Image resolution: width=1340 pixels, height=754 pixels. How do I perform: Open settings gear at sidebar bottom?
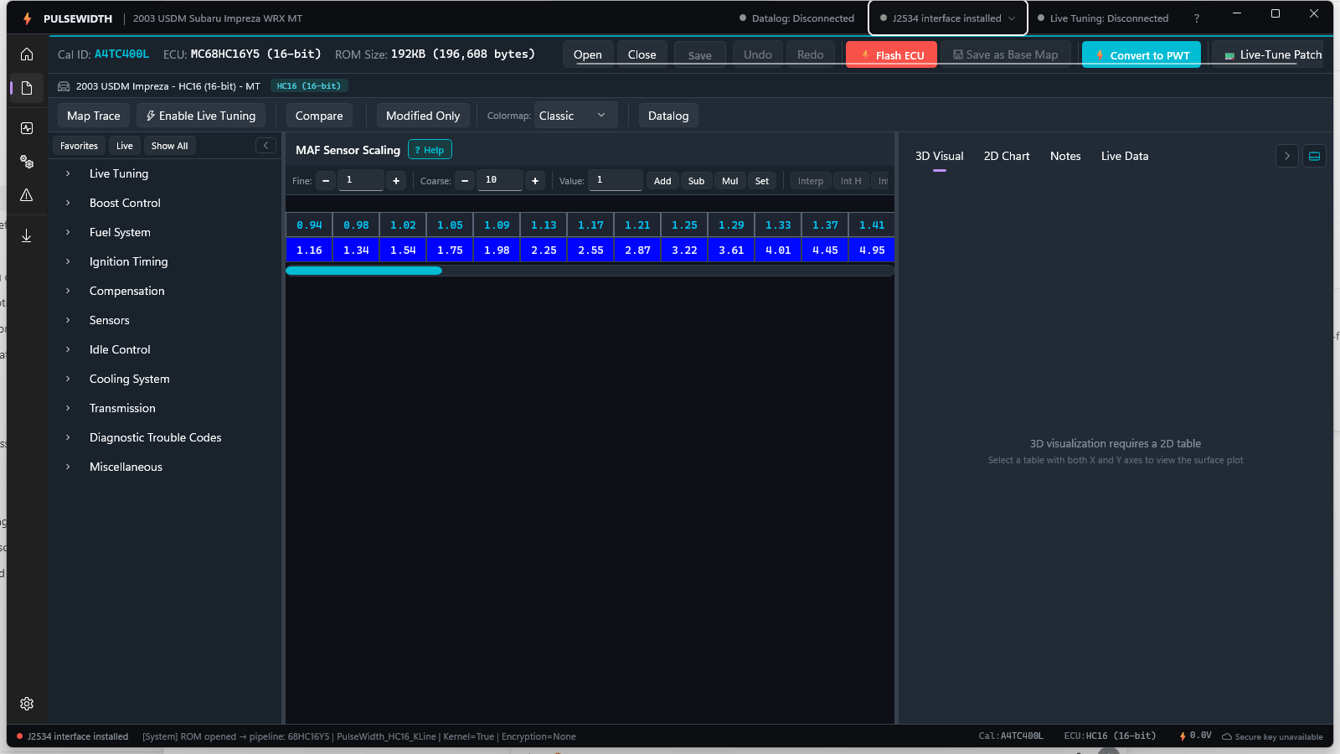coord(27,704)
